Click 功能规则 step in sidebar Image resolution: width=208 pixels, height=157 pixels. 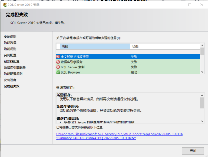(x=10, y=49)
